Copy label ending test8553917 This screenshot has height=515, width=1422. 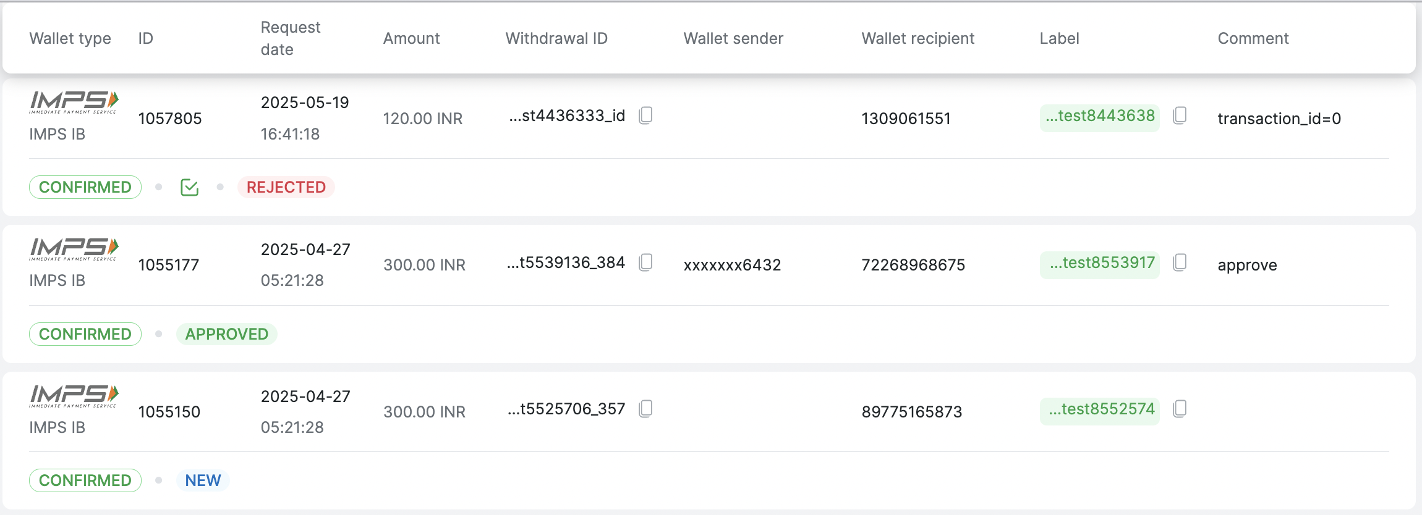[1180, 262]
